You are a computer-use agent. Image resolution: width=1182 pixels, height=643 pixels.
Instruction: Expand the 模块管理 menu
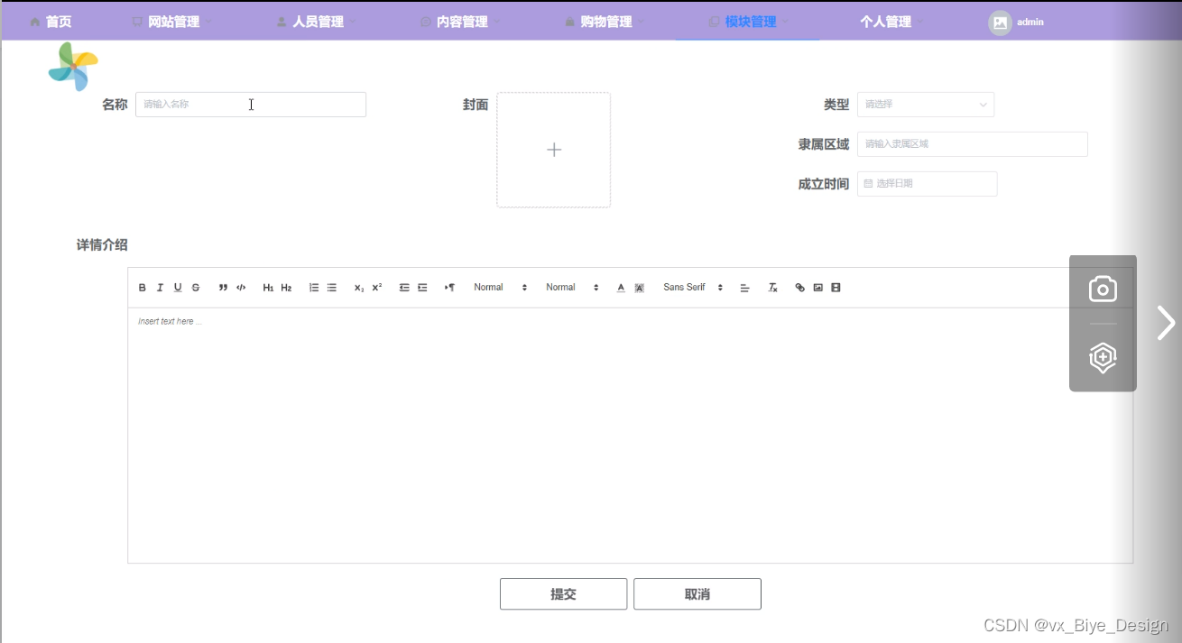[x=748, y=22]
